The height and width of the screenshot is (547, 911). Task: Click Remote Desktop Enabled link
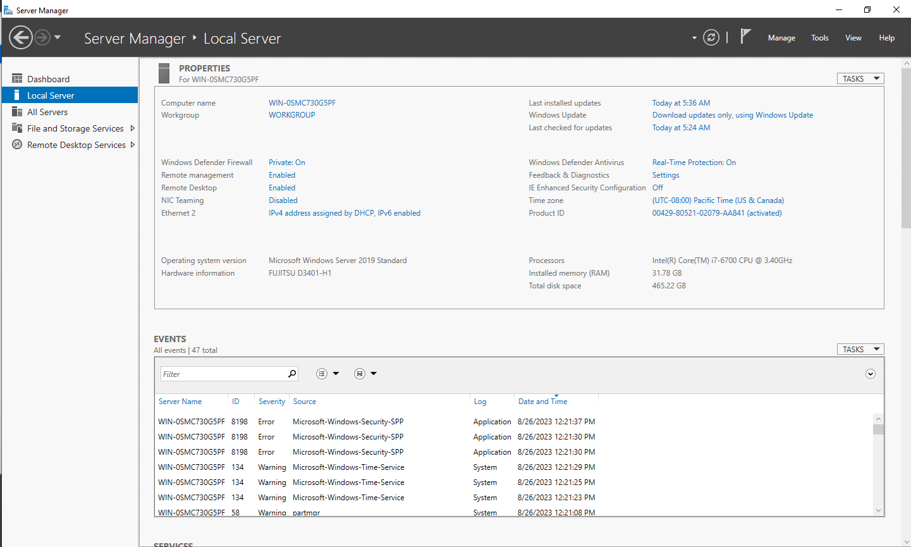click(282, 188)
